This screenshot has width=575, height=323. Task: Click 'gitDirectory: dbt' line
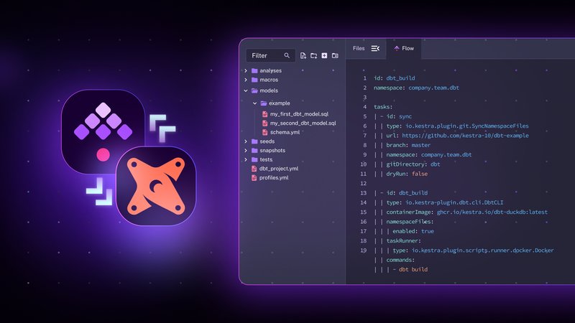(x=413, y=164)
